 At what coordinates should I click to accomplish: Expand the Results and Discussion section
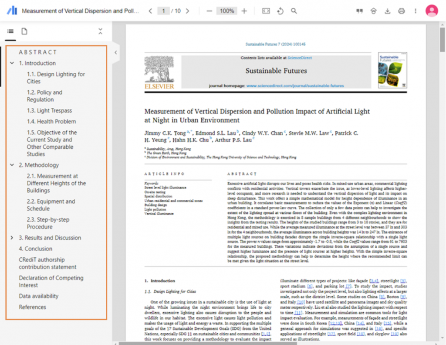coord(12,238)
